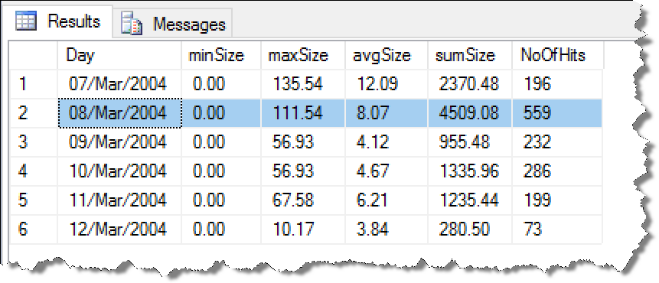Select row header number 3

(x=34, y=142)
